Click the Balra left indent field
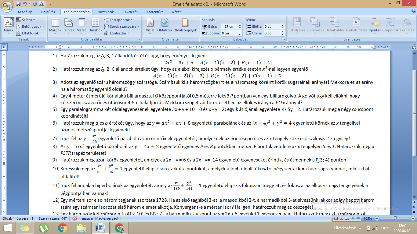Screen dimensions: 417x234 (x=229, y=27)
